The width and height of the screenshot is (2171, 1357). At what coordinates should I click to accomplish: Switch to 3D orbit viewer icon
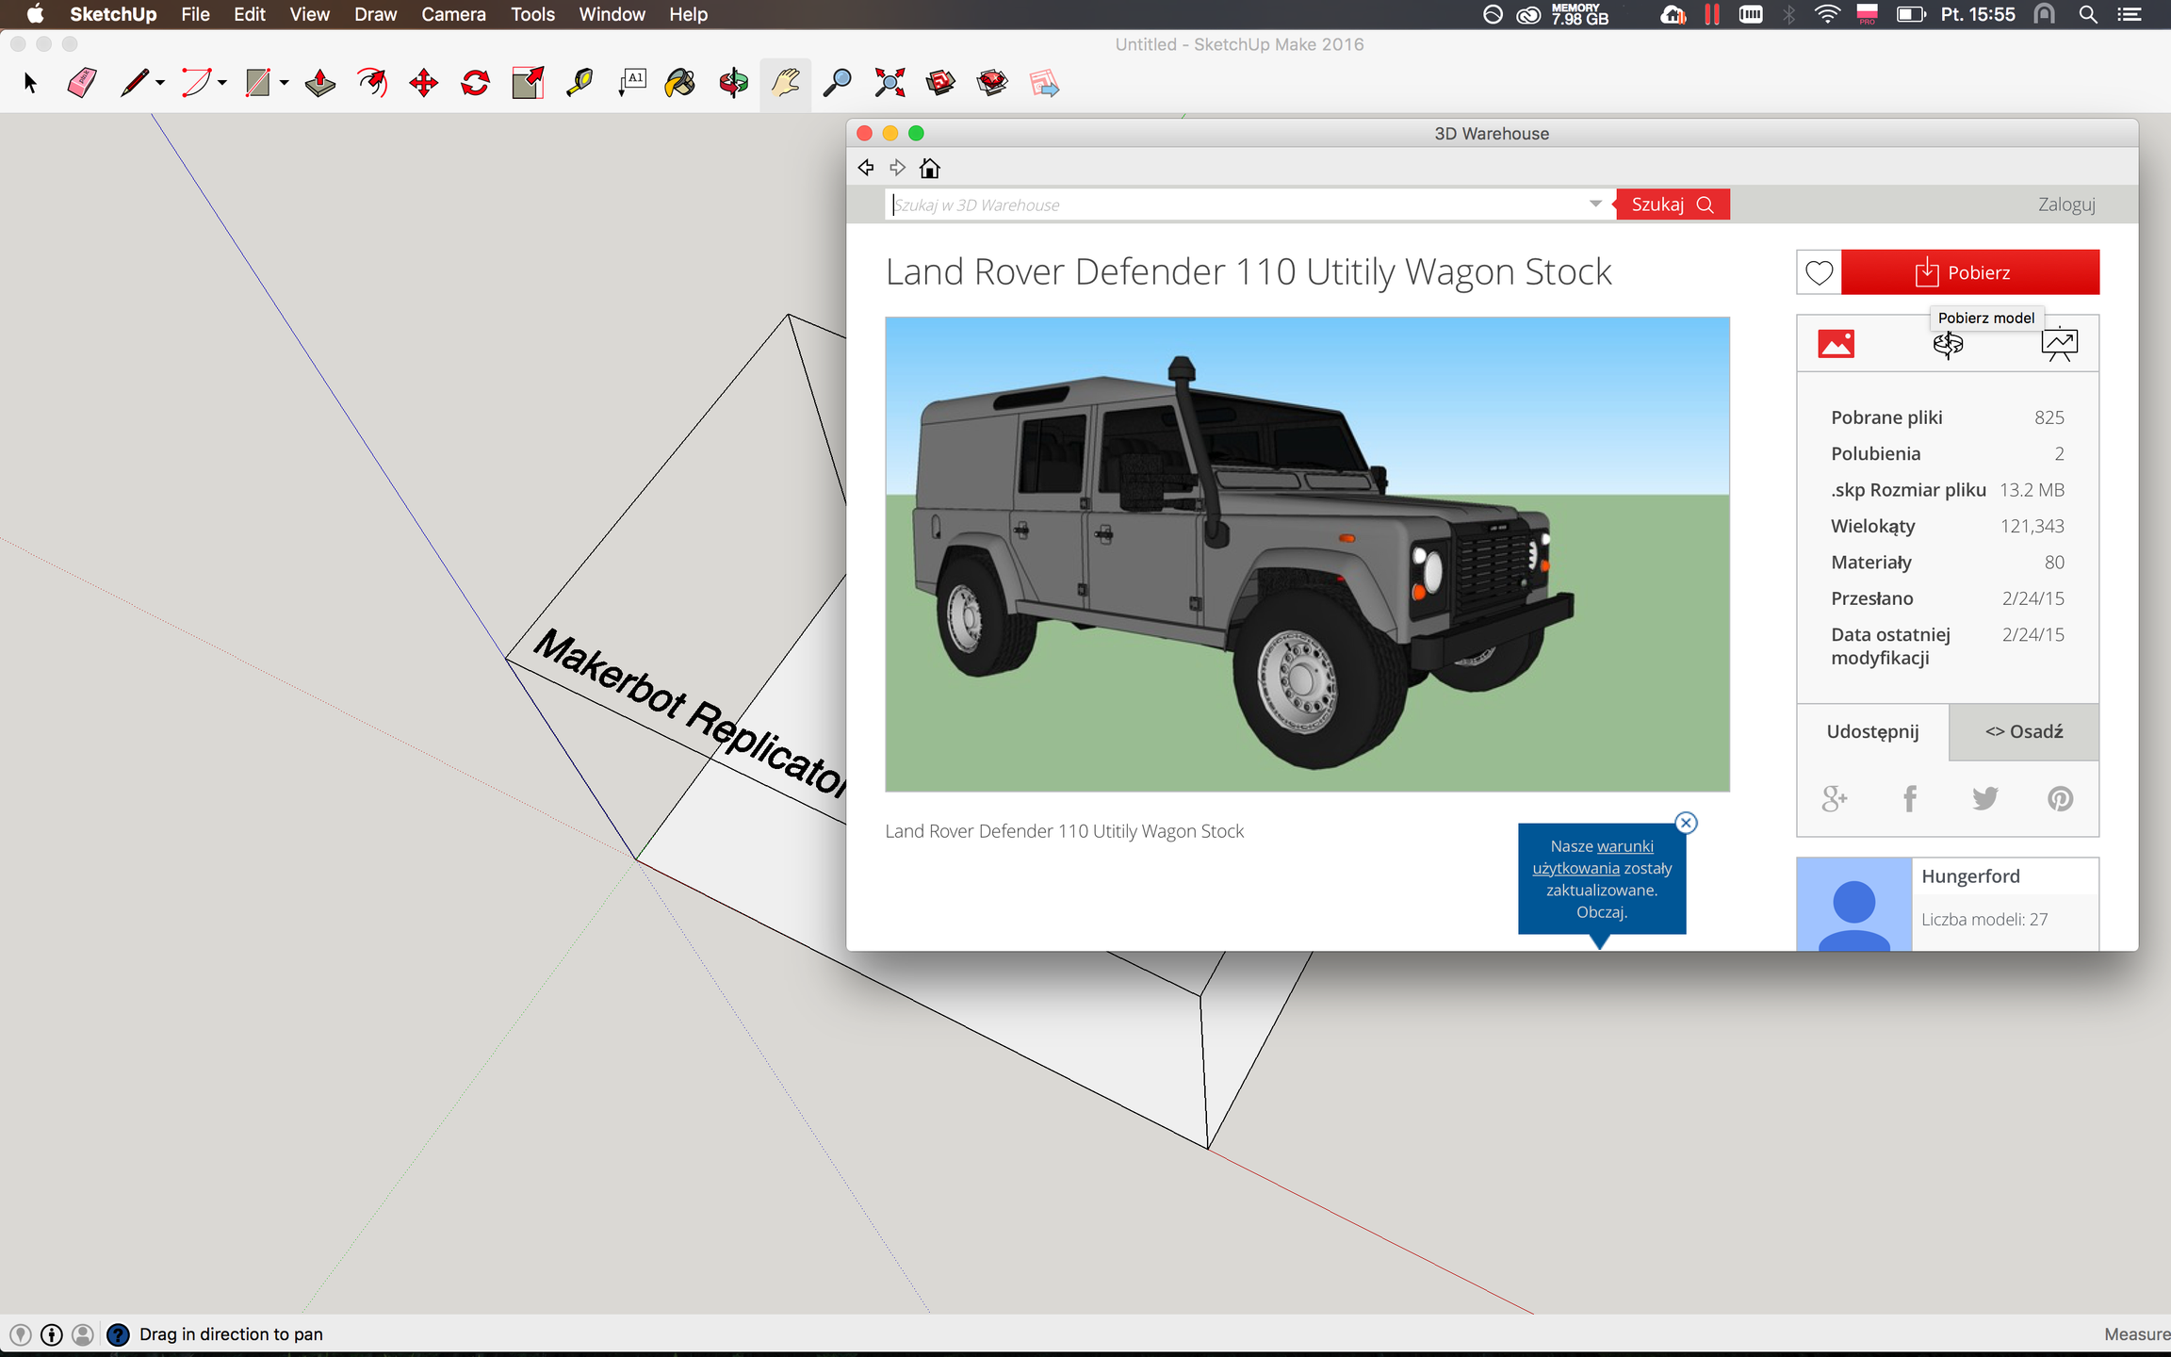coord(1948,344)
